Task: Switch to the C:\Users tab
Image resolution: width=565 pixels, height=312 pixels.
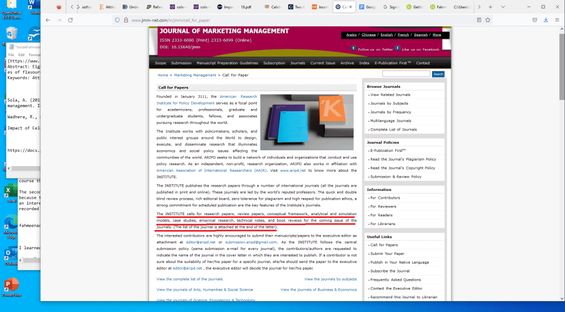Action: click(462, 7)
